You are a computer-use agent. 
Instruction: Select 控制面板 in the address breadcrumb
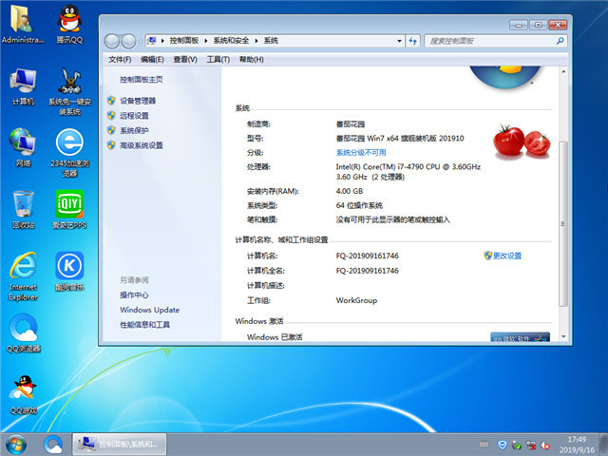(x=184, y=41)
